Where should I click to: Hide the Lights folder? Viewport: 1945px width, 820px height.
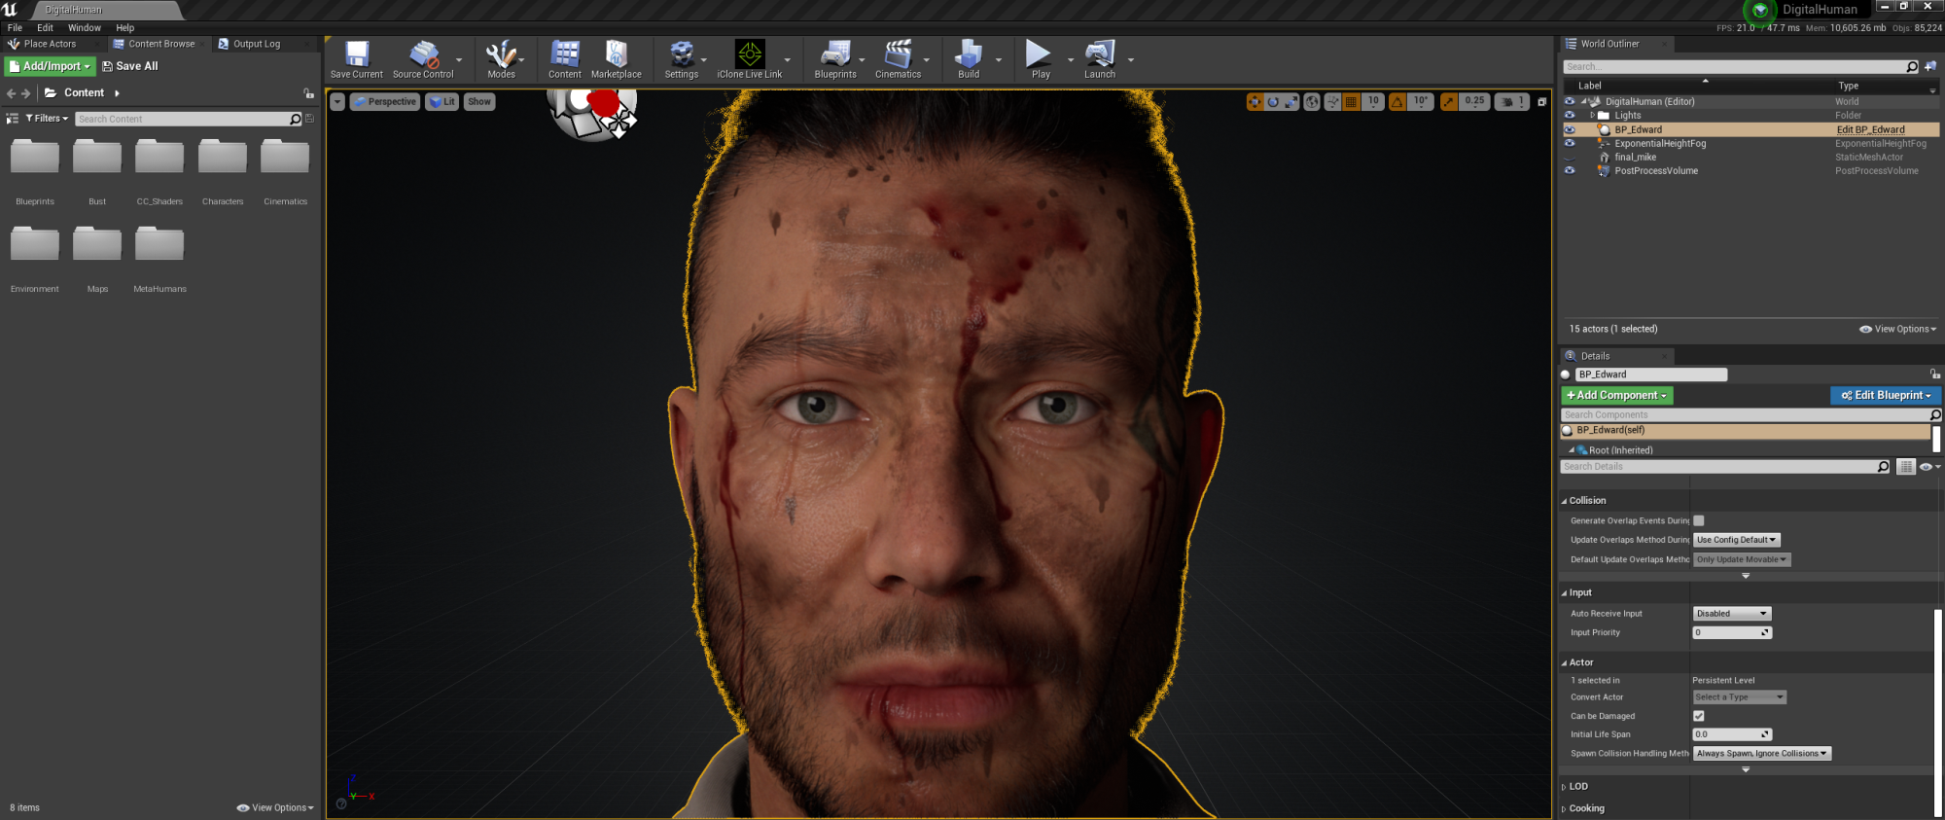pos(1569,115)
